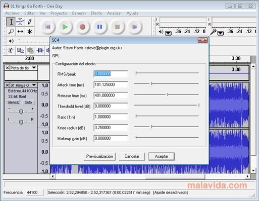Select the Draw pencil tool
The height and width of the screenshot is (201, 259).
(x=30, y=22)
